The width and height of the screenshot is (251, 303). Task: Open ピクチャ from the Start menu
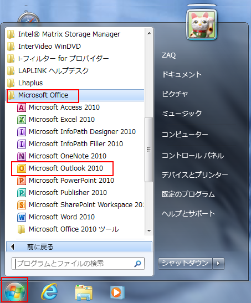[x=175, y=94]
